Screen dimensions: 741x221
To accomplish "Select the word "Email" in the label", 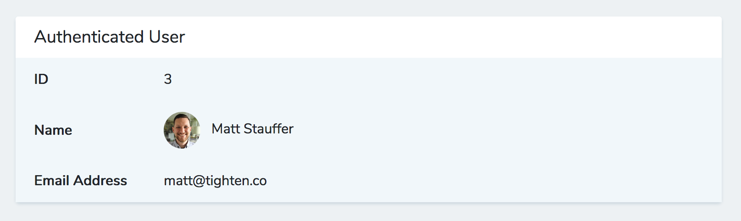I will [52, 181].
